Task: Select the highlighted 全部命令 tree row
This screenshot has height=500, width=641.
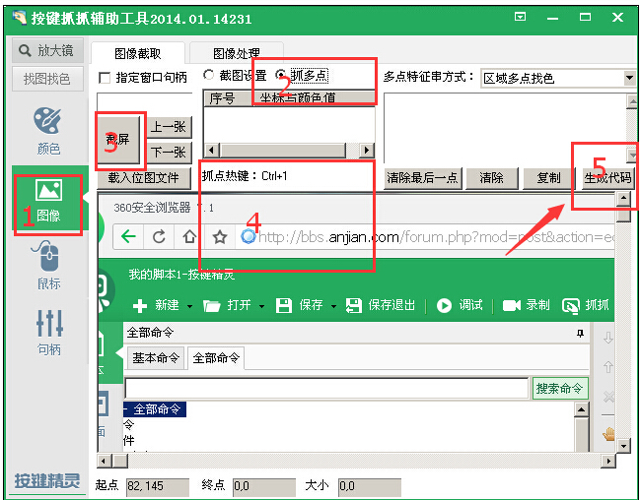Action: (155, 409)
